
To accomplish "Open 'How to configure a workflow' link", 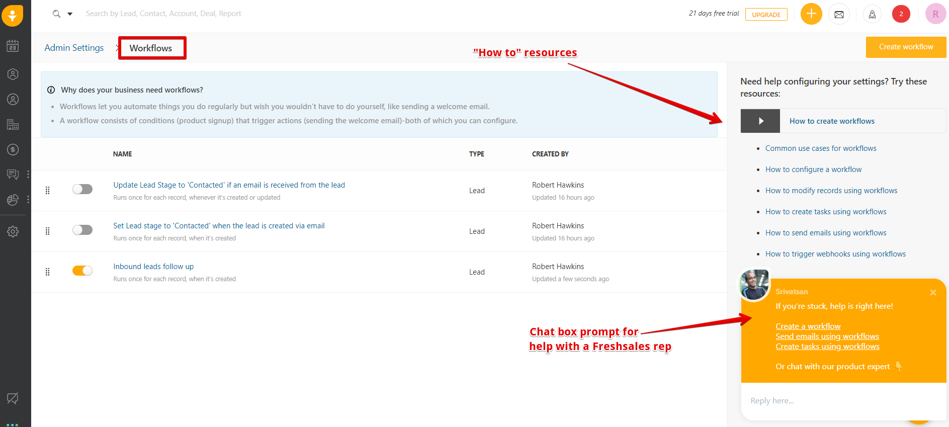I will pos(813,169).
